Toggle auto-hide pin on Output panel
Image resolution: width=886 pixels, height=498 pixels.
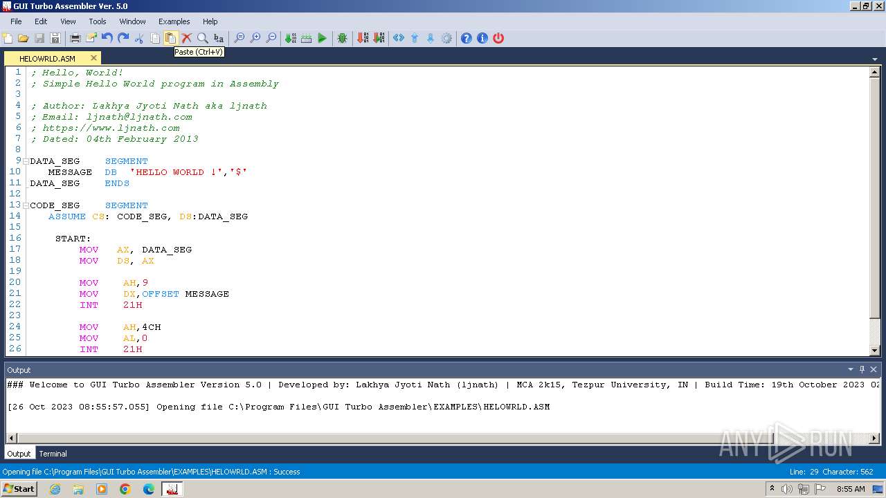pos(862,369)
